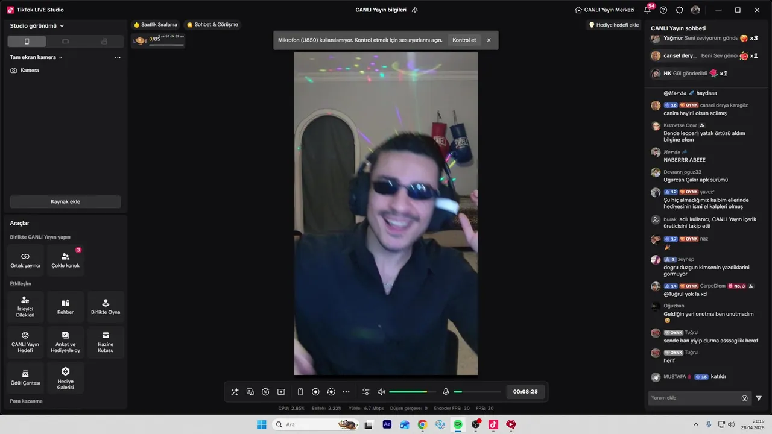Click the Para kazanma section heading
This screenshot has width=772, height=434.
point(26,401)
